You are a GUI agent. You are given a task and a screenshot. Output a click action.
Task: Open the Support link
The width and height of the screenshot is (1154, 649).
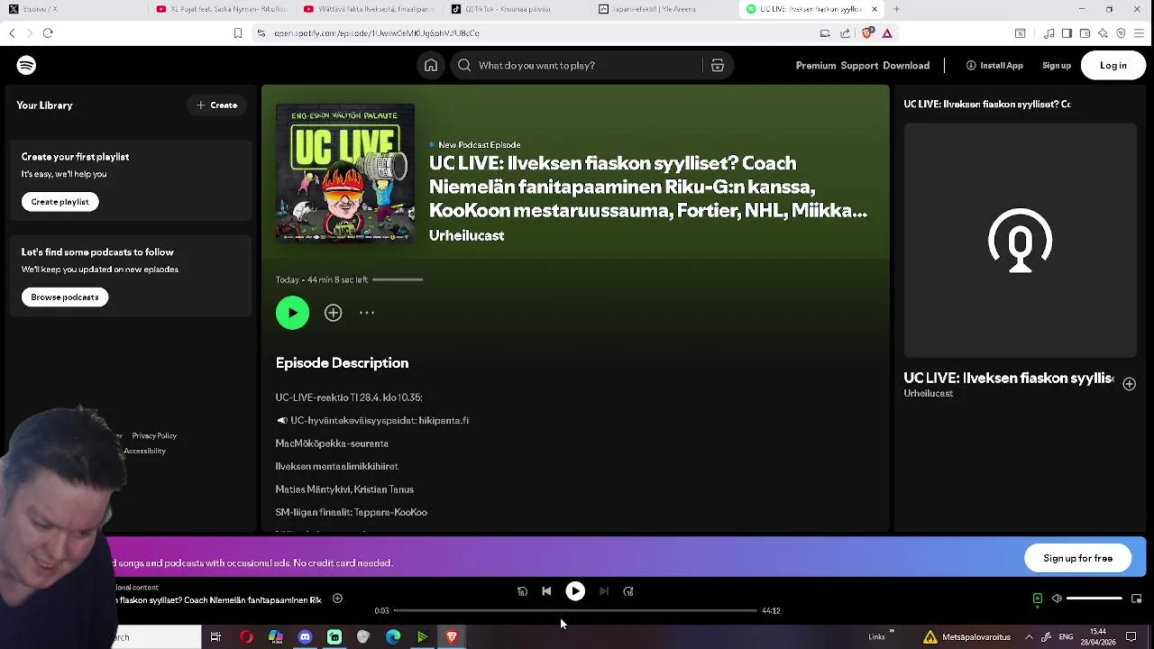[x=859, y=66]
